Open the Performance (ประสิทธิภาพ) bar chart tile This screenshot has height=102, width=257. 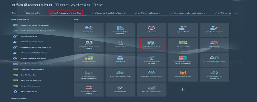[x=89, y=59]
